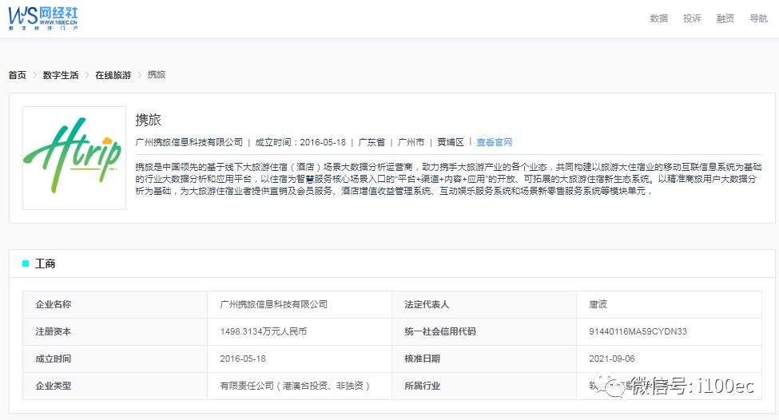Click the 企业类型 table label

coord(54,386)
